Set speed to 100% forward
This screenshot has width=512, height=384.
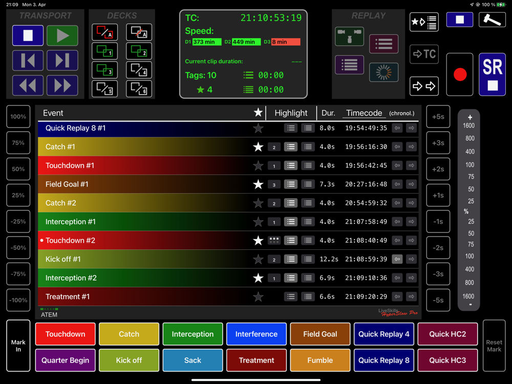(x=18, y=117)
